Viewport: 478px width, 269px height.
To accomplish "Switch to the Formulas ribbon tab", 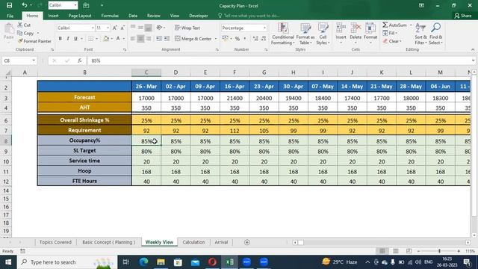I will pyautogui.click(x=110, y=16).
